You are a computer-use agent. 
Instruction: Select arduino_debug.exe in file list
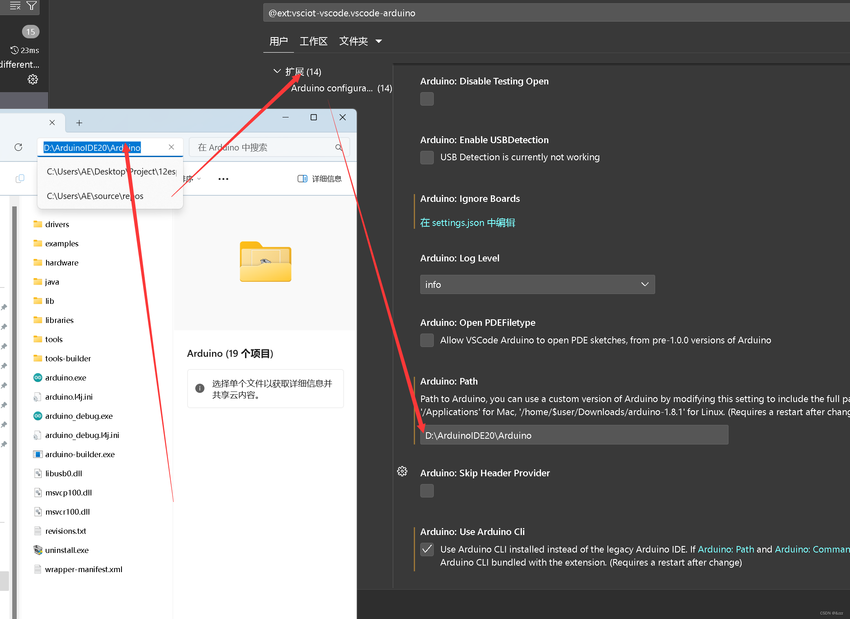79,416
